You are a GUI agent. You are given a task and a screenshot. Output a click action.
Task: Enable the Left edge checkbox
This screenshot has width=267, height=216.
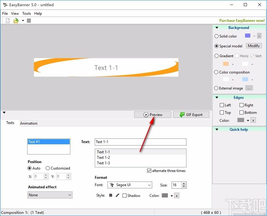coord(222,105)
